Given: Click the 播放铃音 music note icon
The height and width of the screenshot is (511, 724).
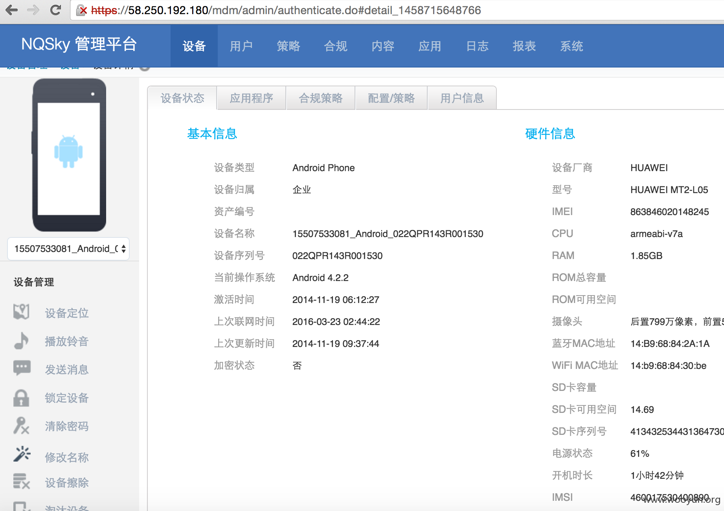Looking at the screenshot, I should pos(21,341).
